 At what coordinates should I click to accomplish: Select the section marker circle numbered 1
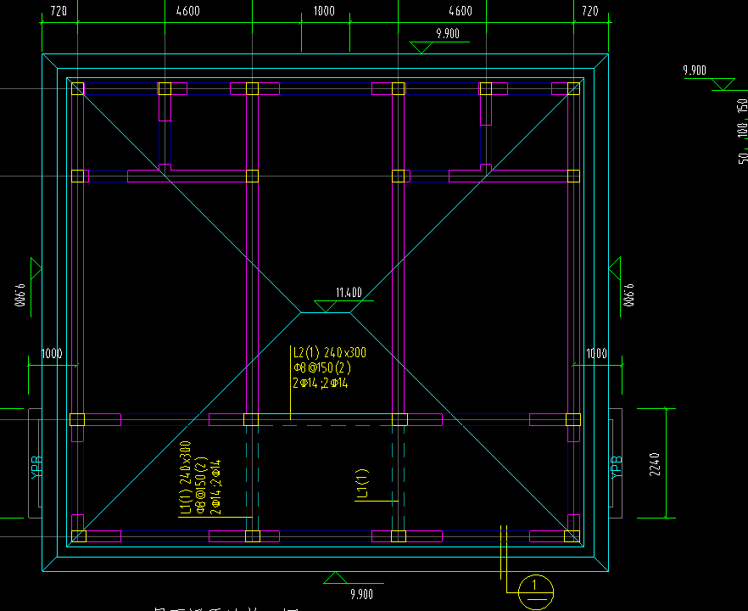536,592
